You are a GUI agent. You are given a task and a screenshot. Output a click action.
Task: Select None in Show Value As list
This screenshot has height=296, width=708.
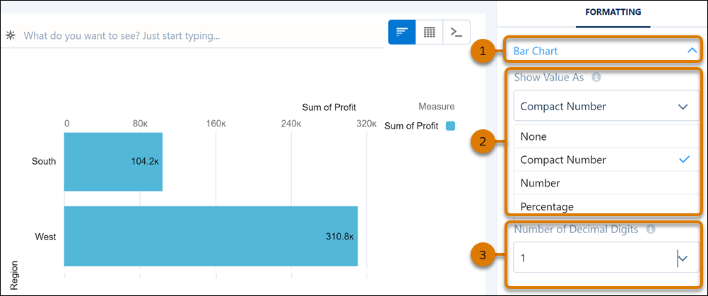click(606, 136)
